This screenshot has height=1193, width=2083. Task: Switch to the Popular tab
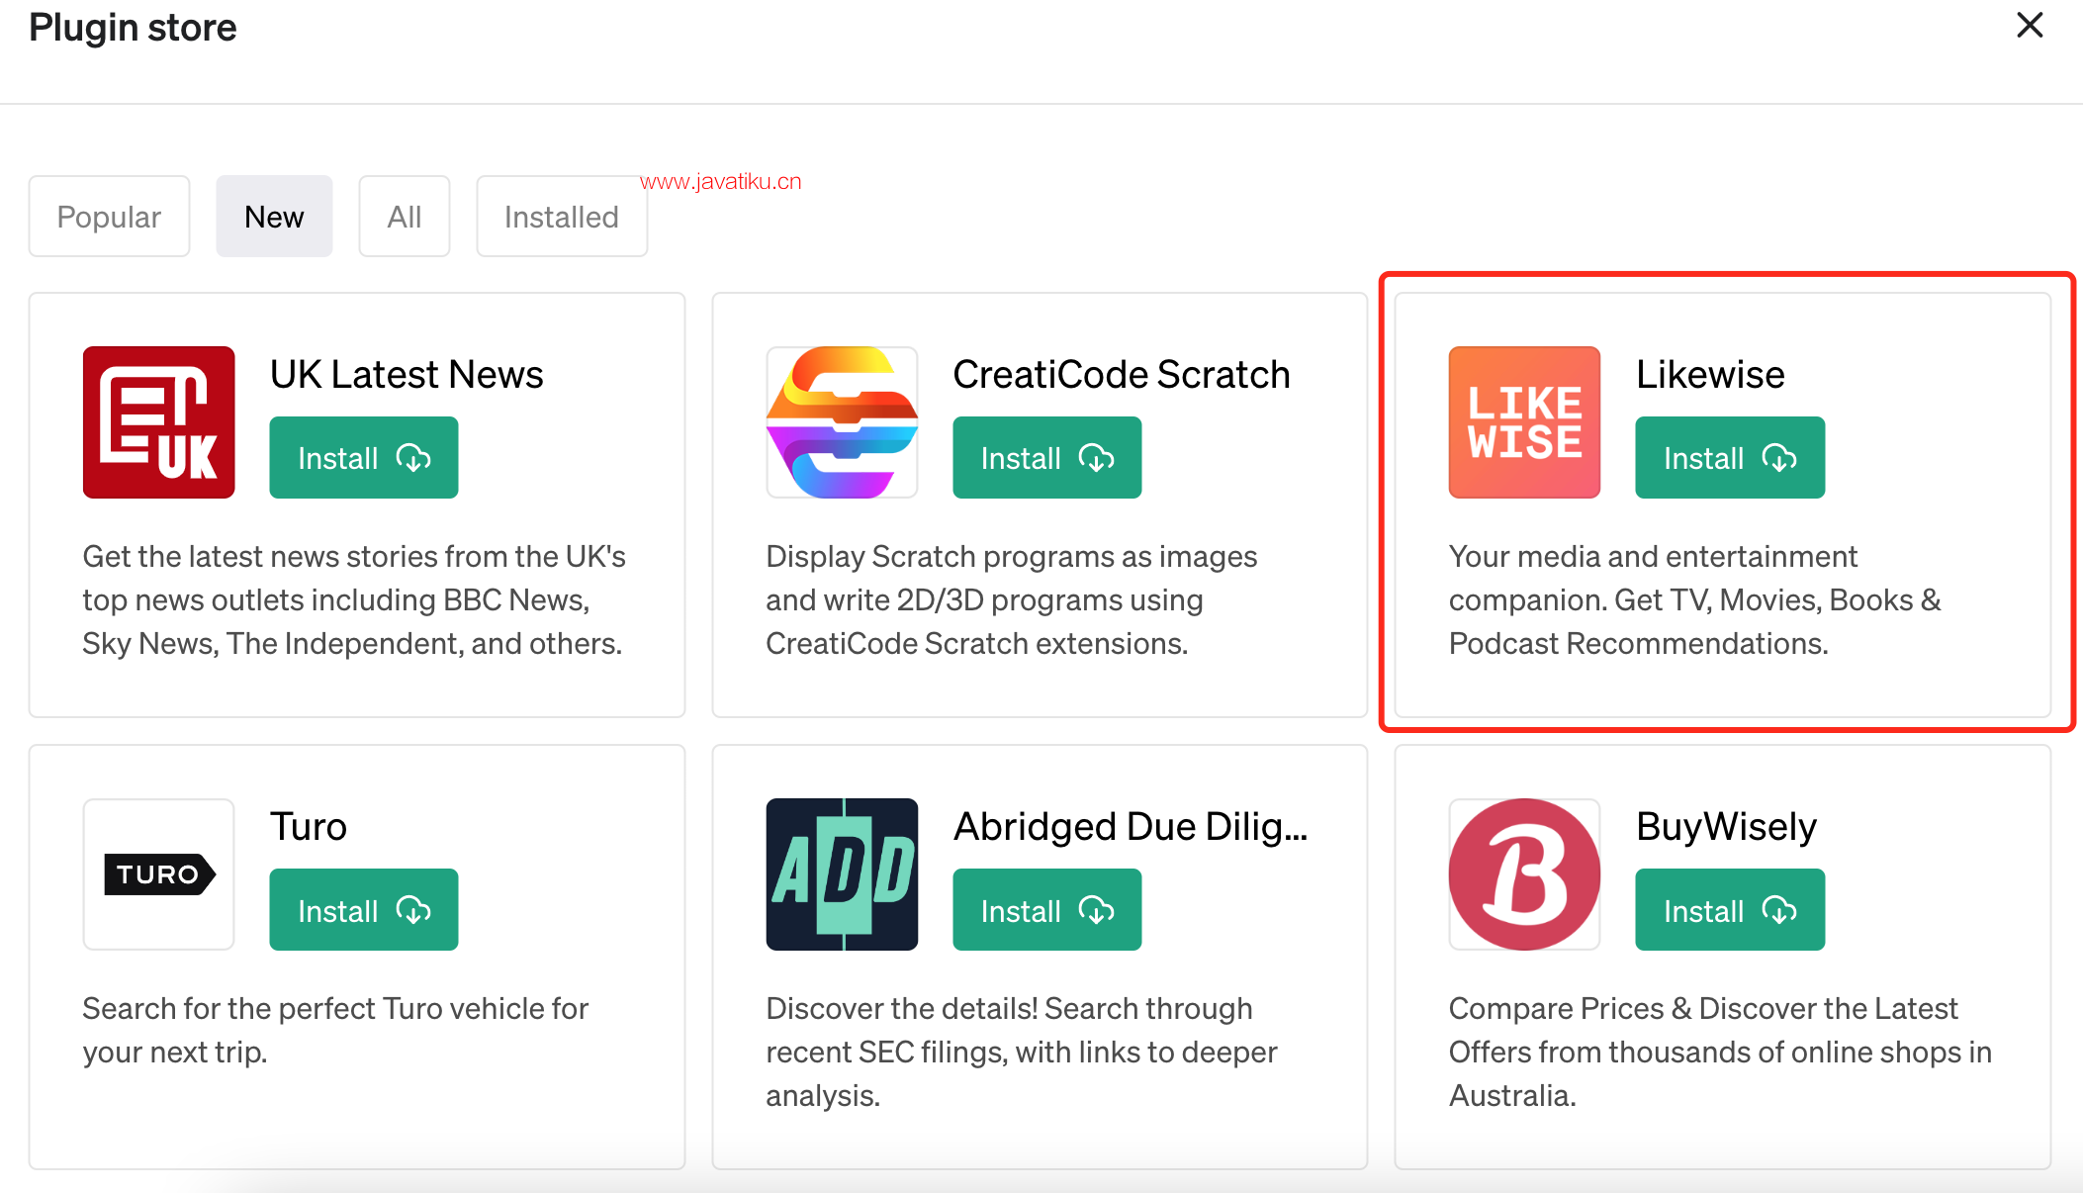(109, 217)
